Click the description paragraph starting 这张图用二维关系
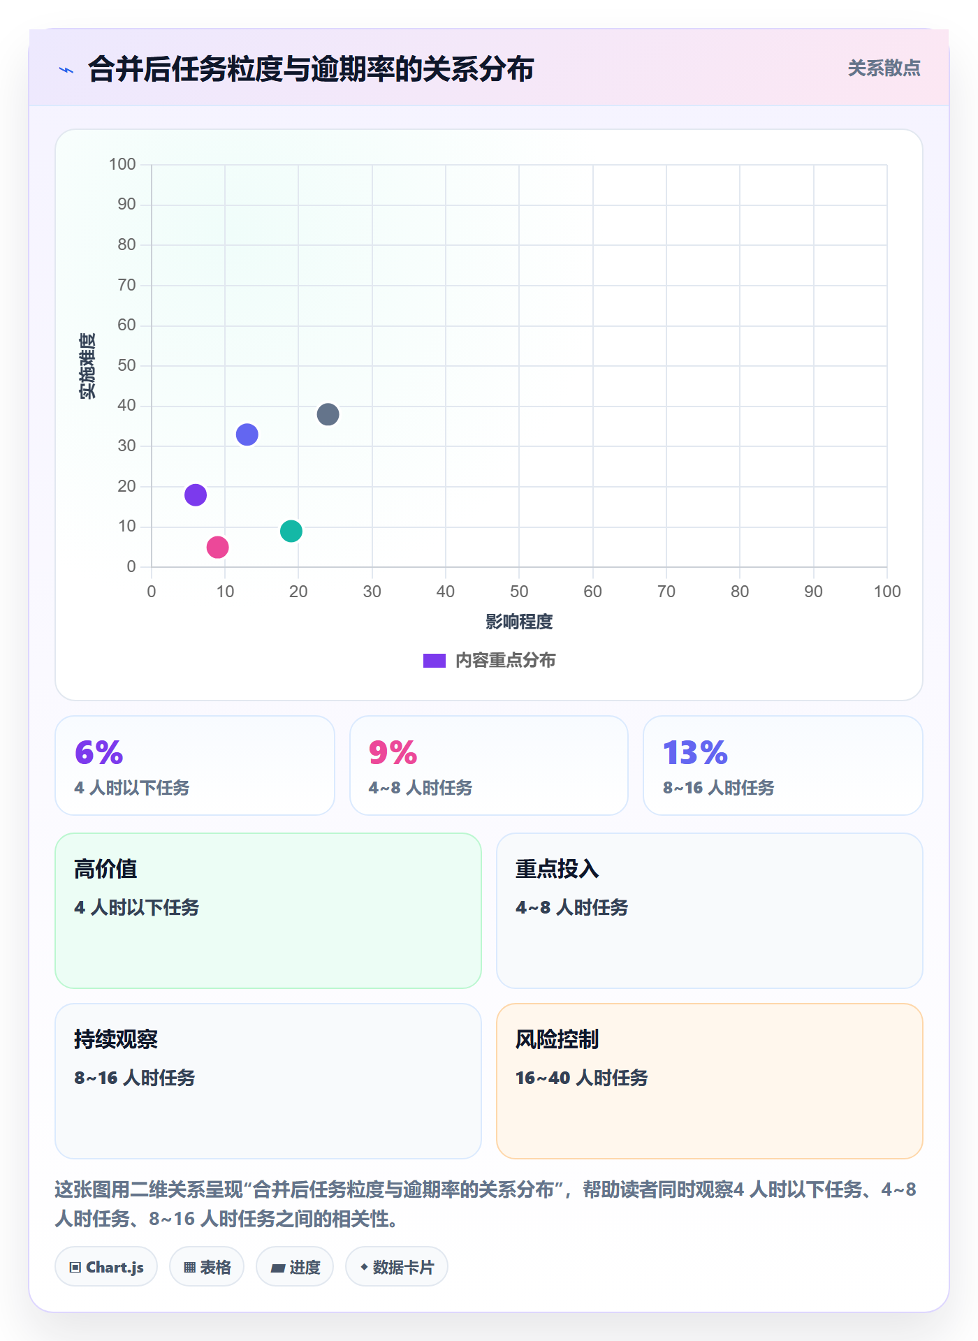The height and width of the screenshot is (1341, 978). [486, 1204]
